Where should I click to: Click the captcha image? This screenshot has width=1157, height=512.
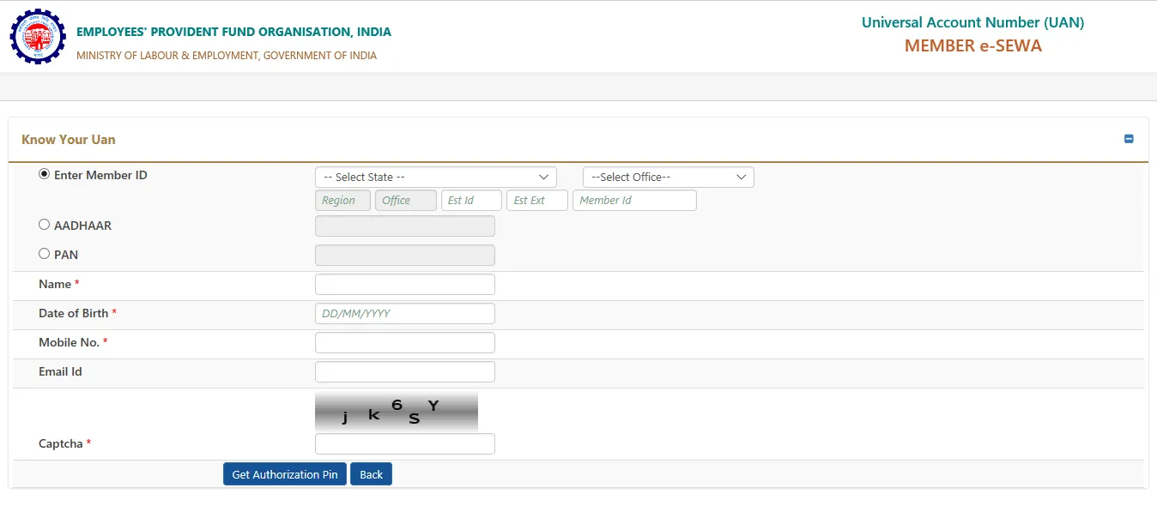[x=397, y=412]
